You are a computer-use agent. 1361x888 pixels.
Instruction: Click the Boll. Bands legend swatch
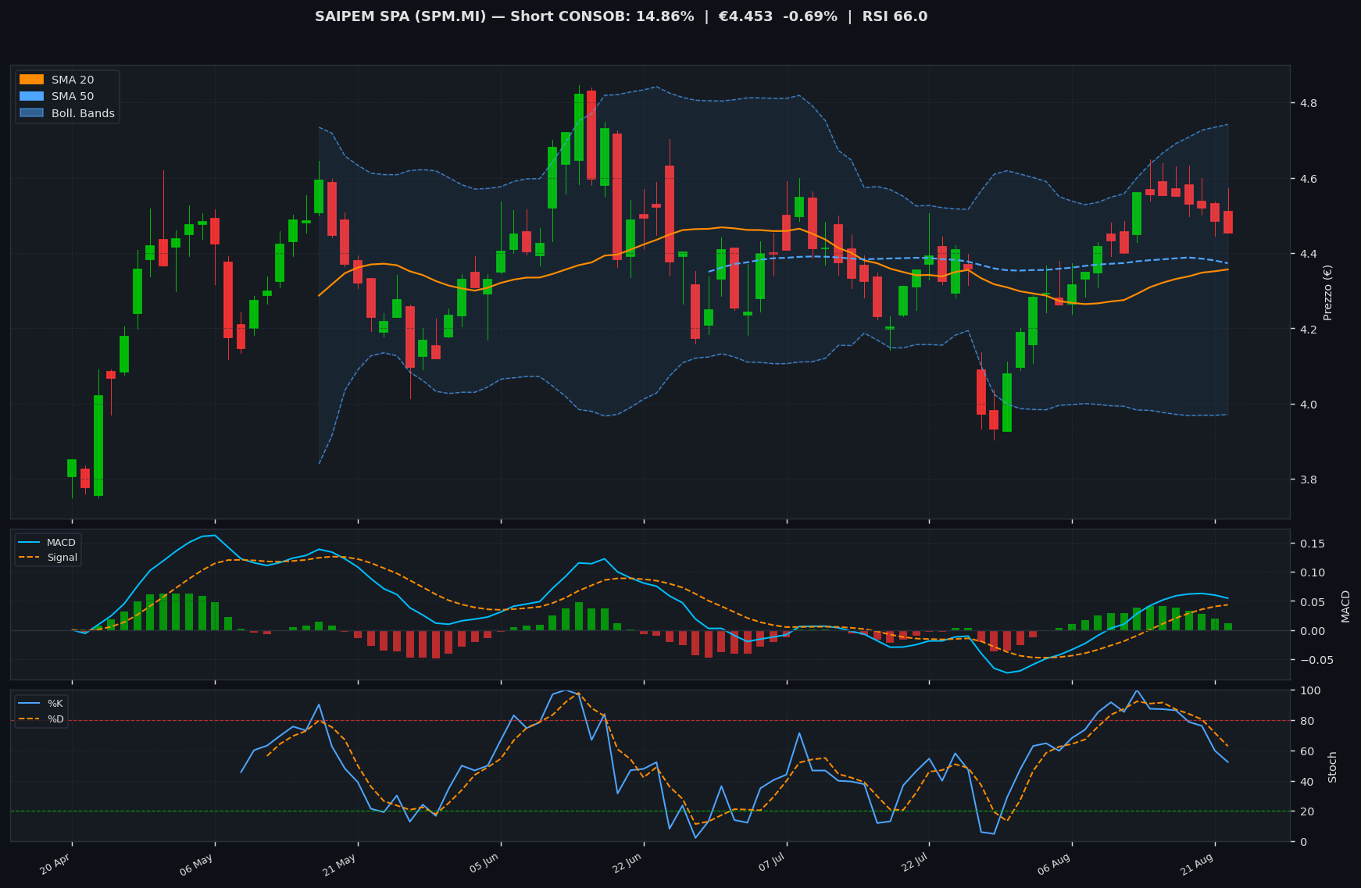(31, 113)
